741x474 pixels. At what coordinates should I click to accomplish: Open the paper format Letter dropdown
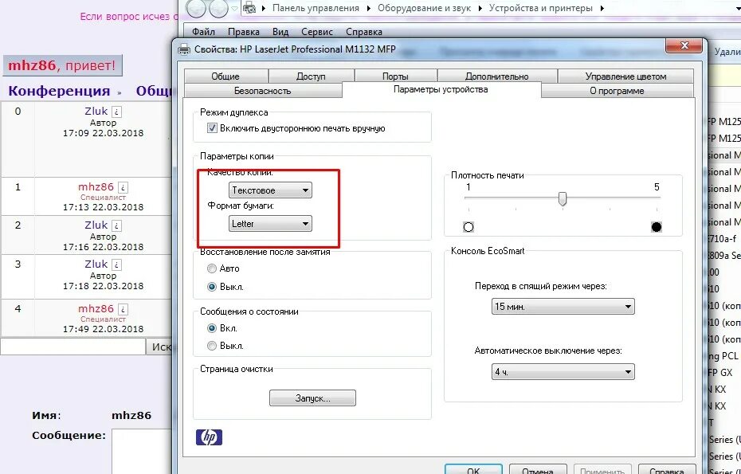click(270, 224)
